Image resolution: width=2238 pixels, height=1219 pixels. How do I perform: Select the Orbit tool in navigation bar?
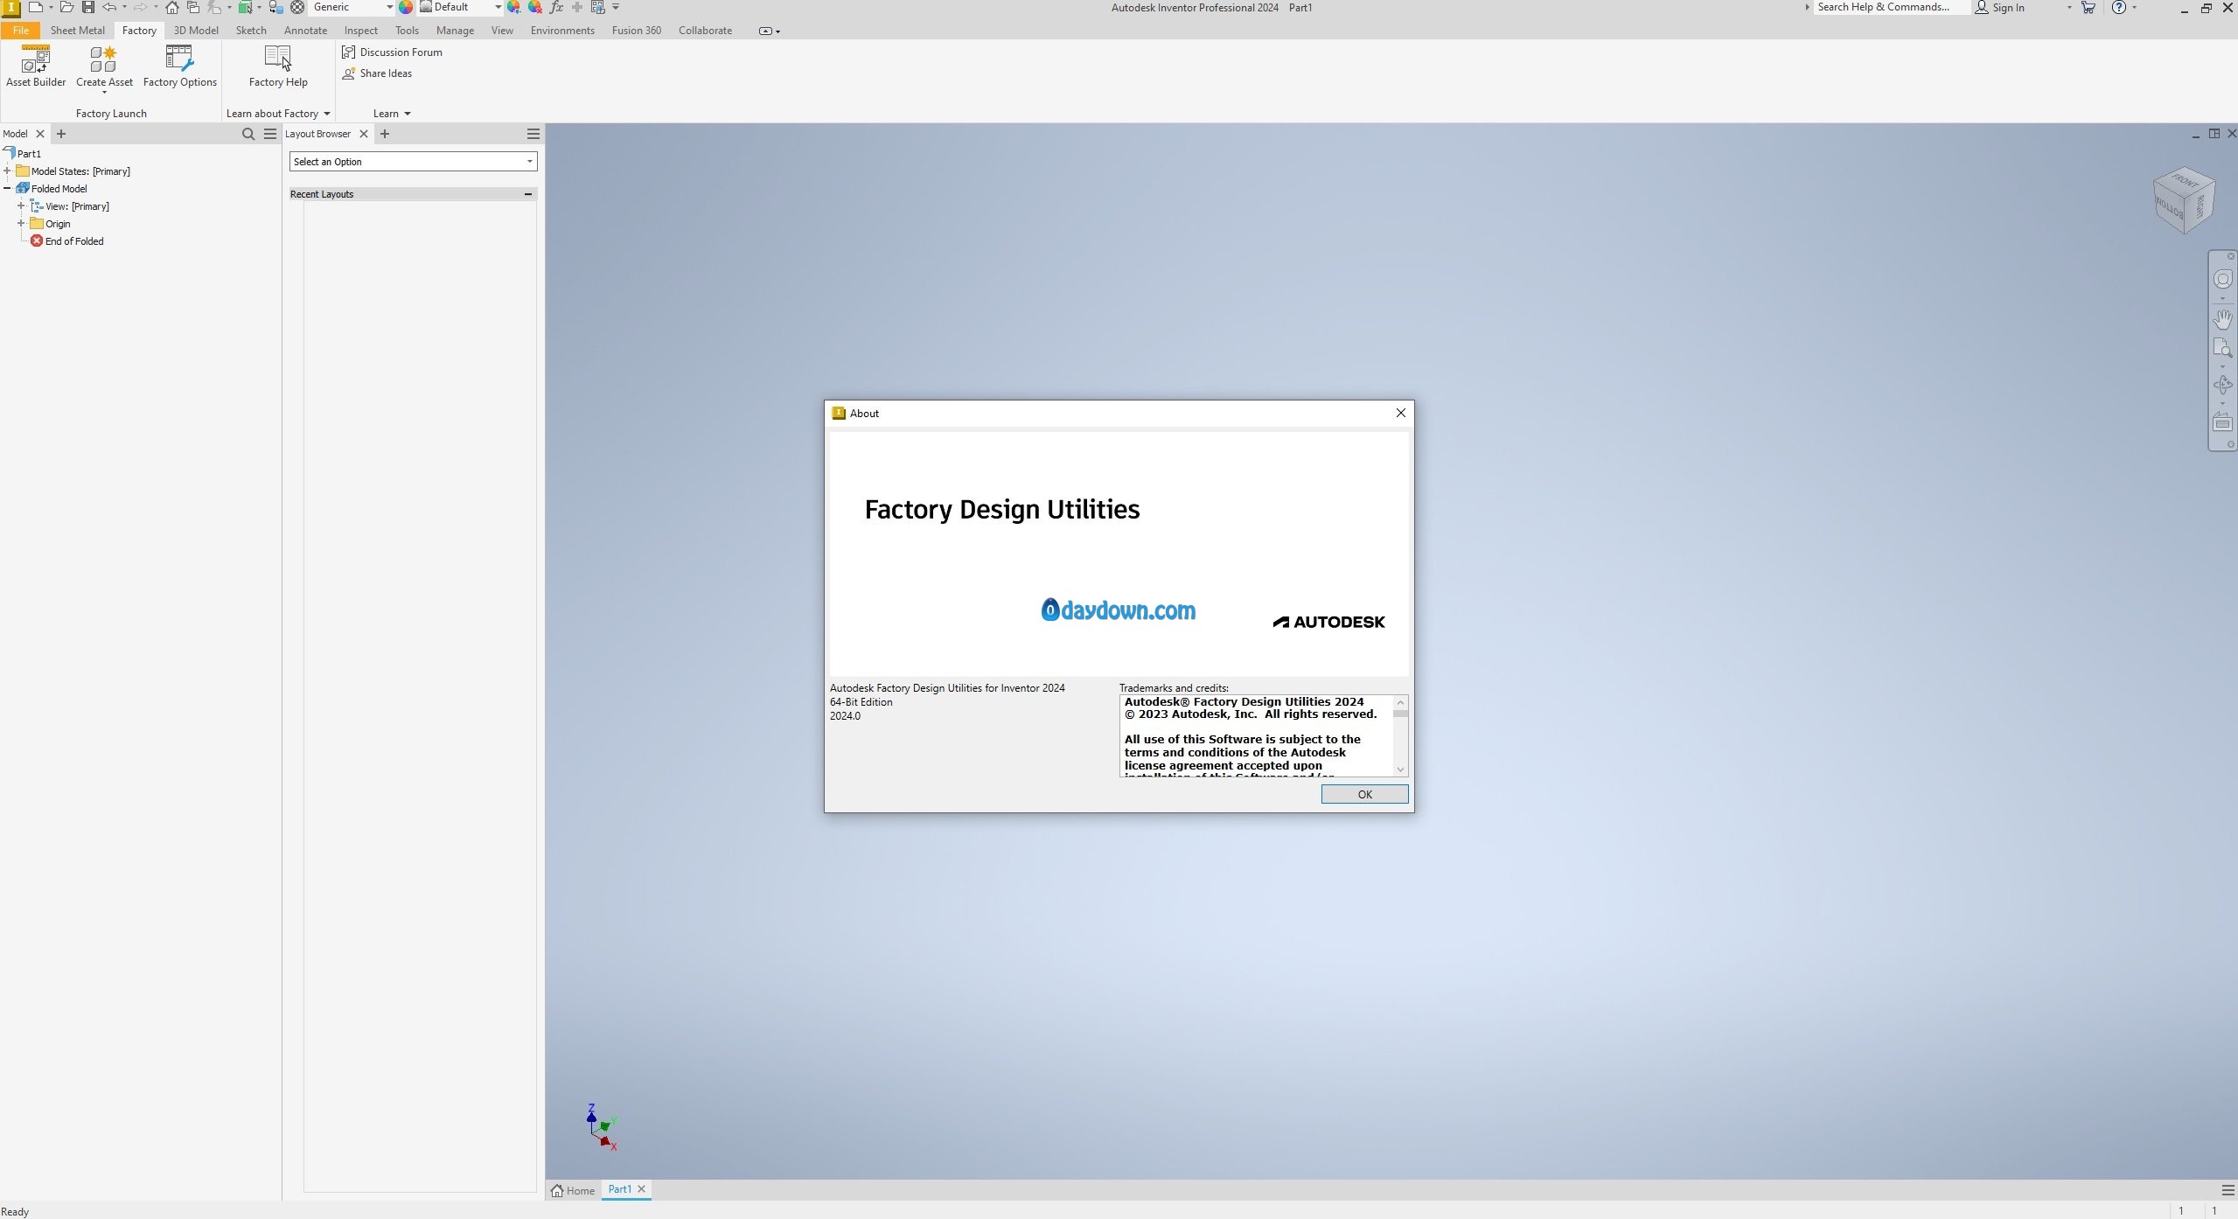click(2223, 385)
